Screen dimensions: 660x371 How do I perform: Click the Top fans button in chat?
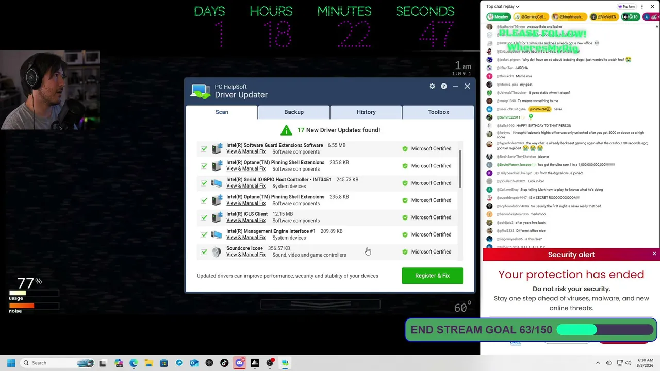(626, 7)
